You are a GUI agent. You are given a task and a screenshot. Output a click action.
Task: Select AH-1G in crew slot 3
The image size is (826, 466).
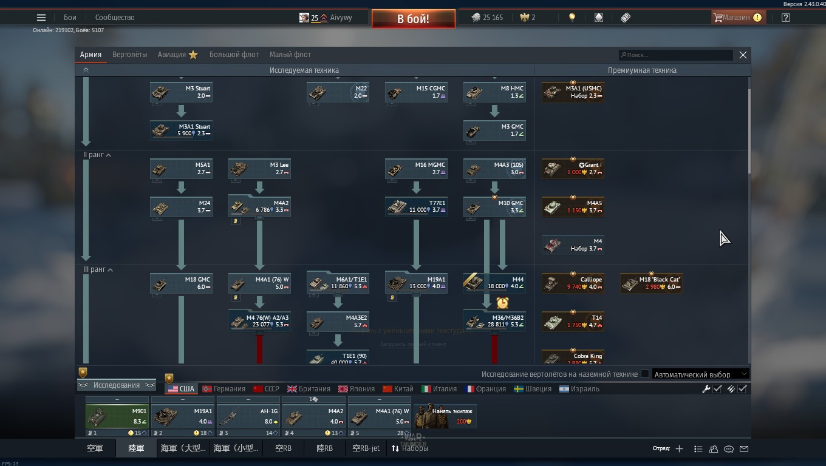(x=248, y=417)
